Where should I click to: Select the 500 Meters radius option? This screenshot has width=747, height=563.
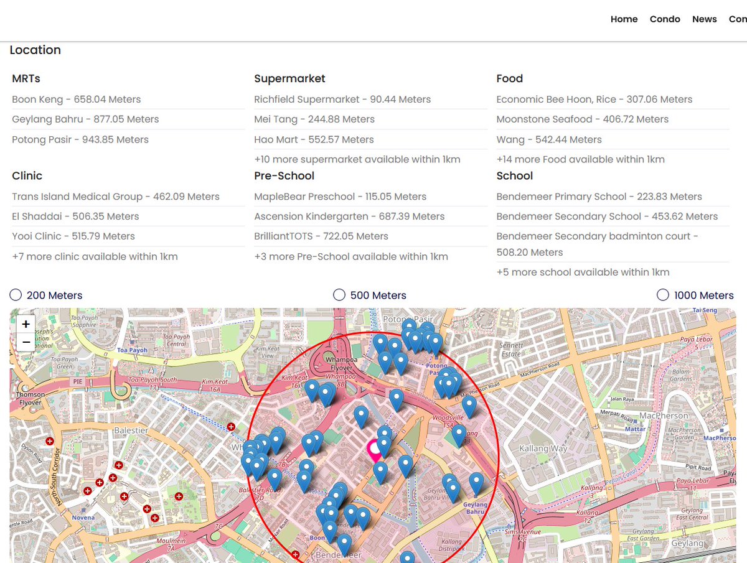click(339, 294)
